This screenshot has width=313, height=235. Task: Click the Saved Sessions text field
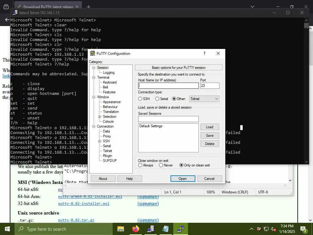168,119
